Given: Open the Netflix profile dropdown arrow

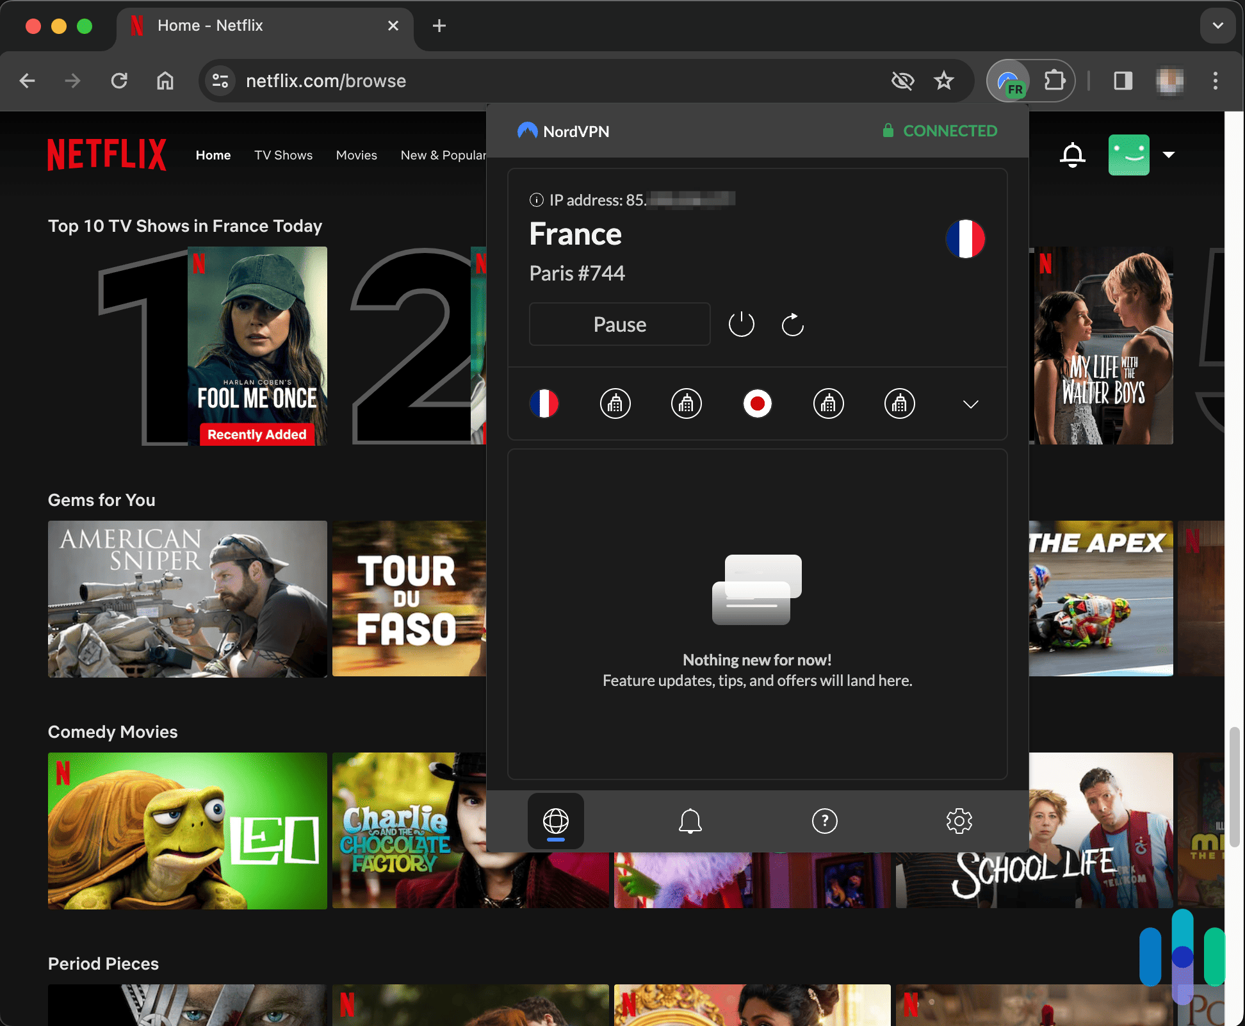Looking at the screenshot, I should click(1168, 154).
